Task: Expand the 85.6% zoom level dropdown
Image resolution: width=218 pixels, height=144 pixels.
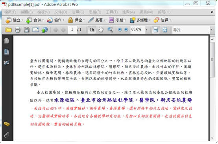Action: (x=146, y=30)
